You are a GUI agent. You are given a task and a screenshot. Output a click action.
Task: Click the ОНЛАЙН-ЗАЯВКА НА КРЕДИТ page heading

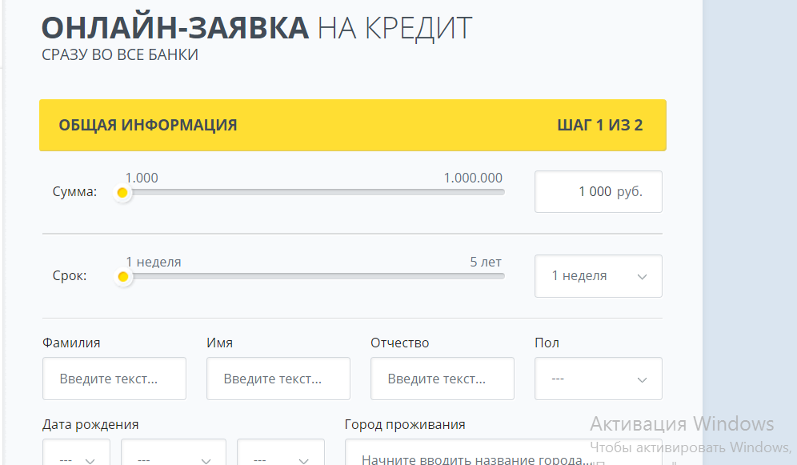click(257, 27)
